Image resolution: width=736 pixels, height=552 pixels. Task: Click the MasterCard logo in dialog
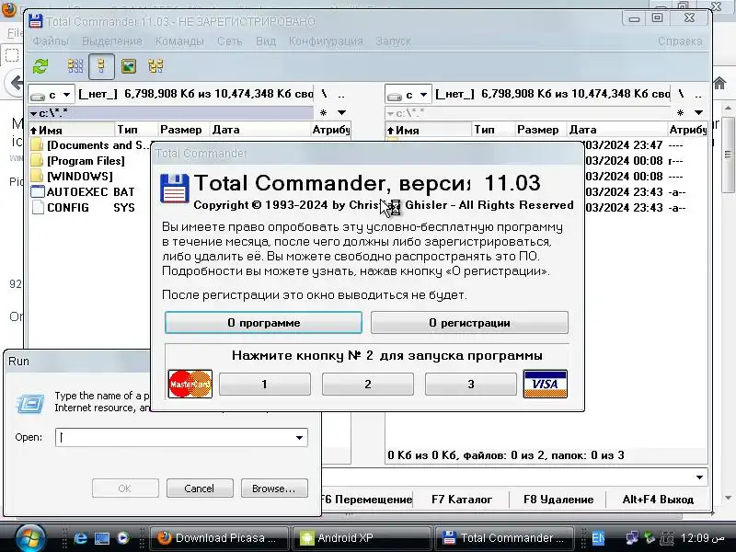[190, 384]
